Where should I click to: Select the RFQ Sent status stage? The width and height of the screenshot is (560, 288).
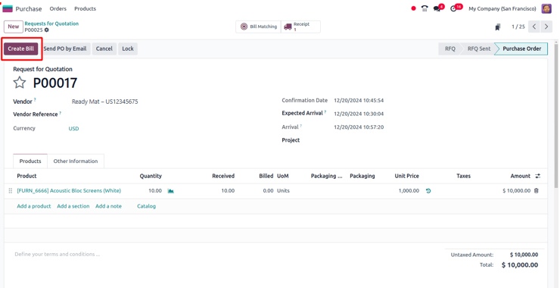click(479, 49)
